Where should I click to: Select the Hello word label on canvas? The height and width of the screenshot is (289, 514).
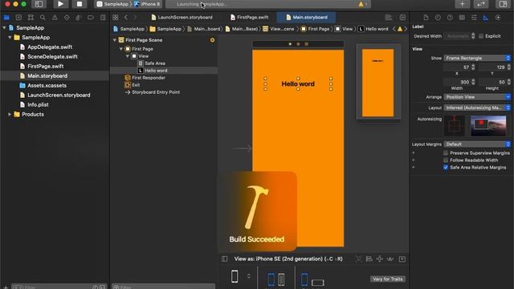[298, 83]
